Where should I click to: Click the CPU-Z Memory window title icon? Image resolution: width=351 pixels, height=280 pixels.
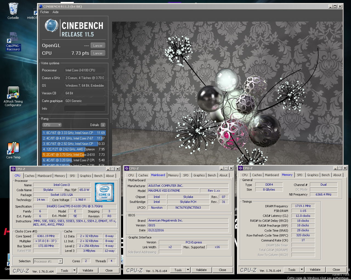pyautogui.click(x=240, y=168)
